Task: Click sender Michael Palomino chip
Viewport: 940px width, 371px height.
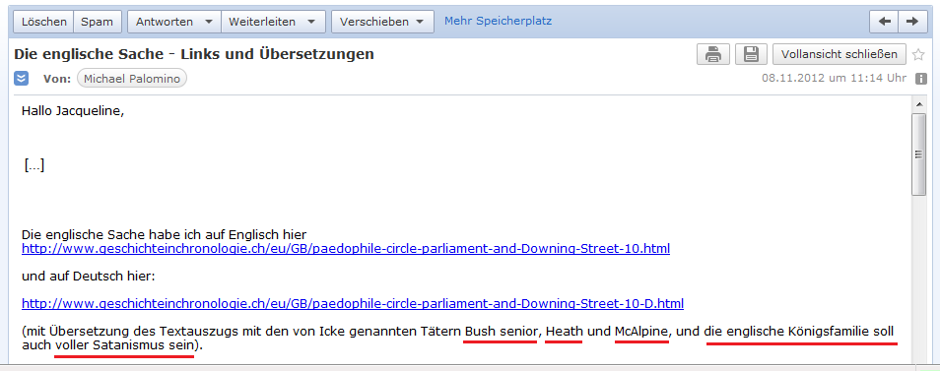Action: 132,79
